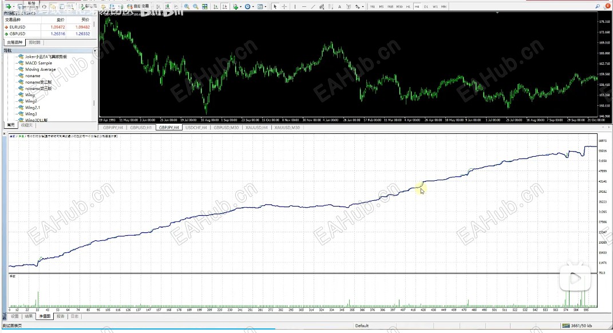
Task: Select the Cursor arrow tool
Action: pyautogui.click(x=275, y=7)
